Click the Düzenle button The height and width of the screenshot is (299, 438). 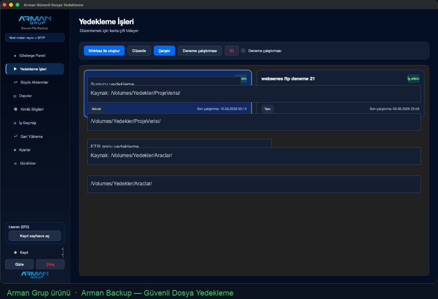pyautogui.click(x=139, y=51)
